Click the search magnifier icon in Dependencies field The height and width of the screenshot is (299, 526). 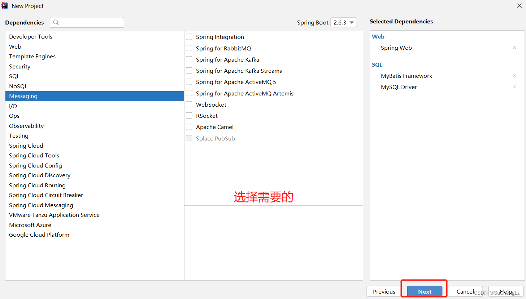click(x=56, y=22)
